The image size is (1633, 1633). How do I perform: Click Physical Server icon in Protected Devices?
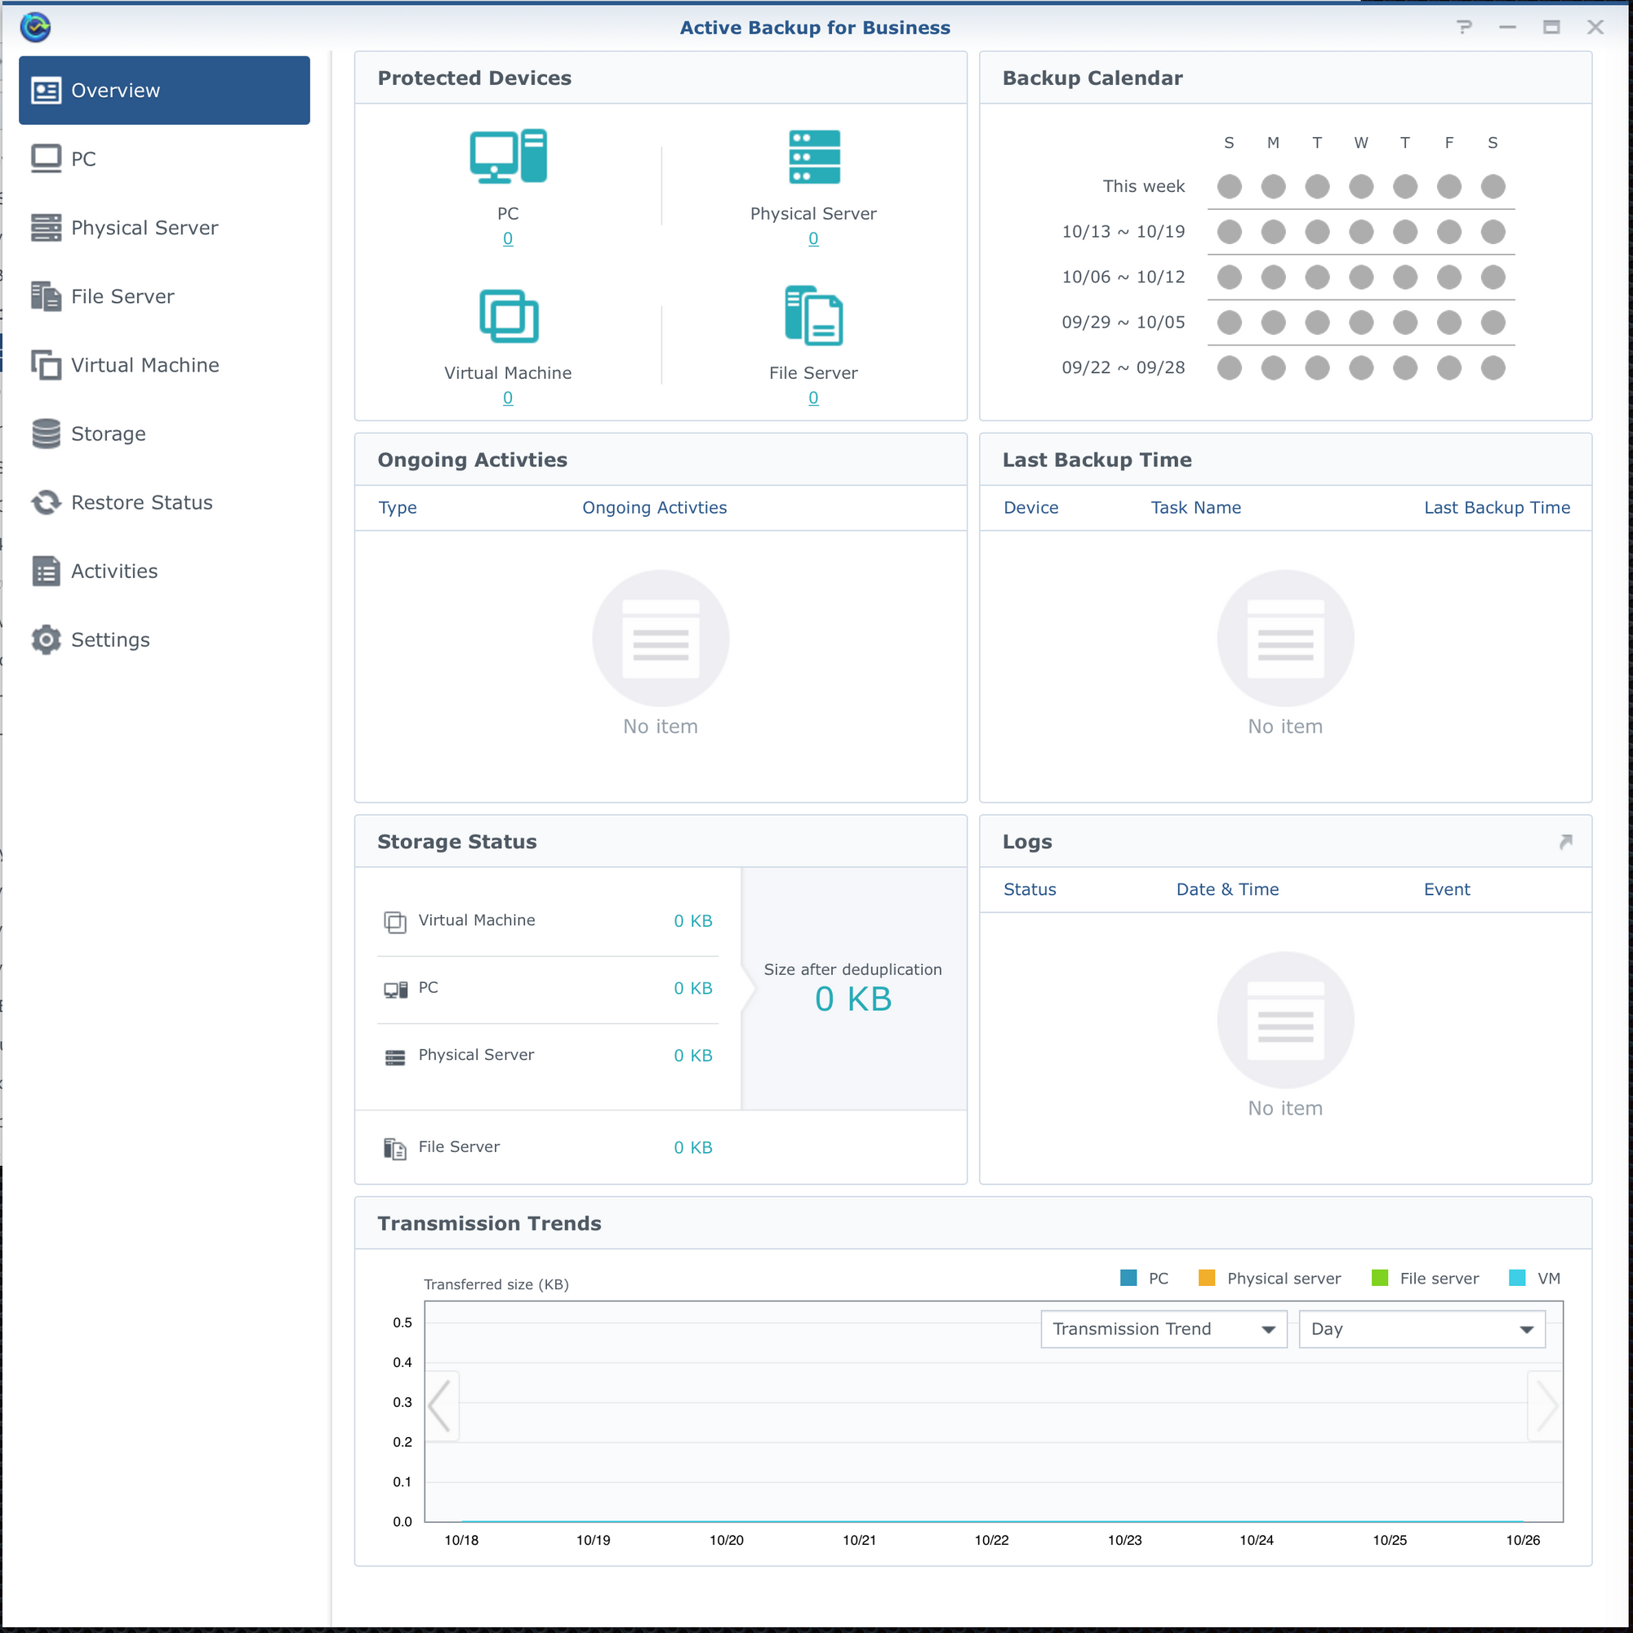(x=814, y=157)
